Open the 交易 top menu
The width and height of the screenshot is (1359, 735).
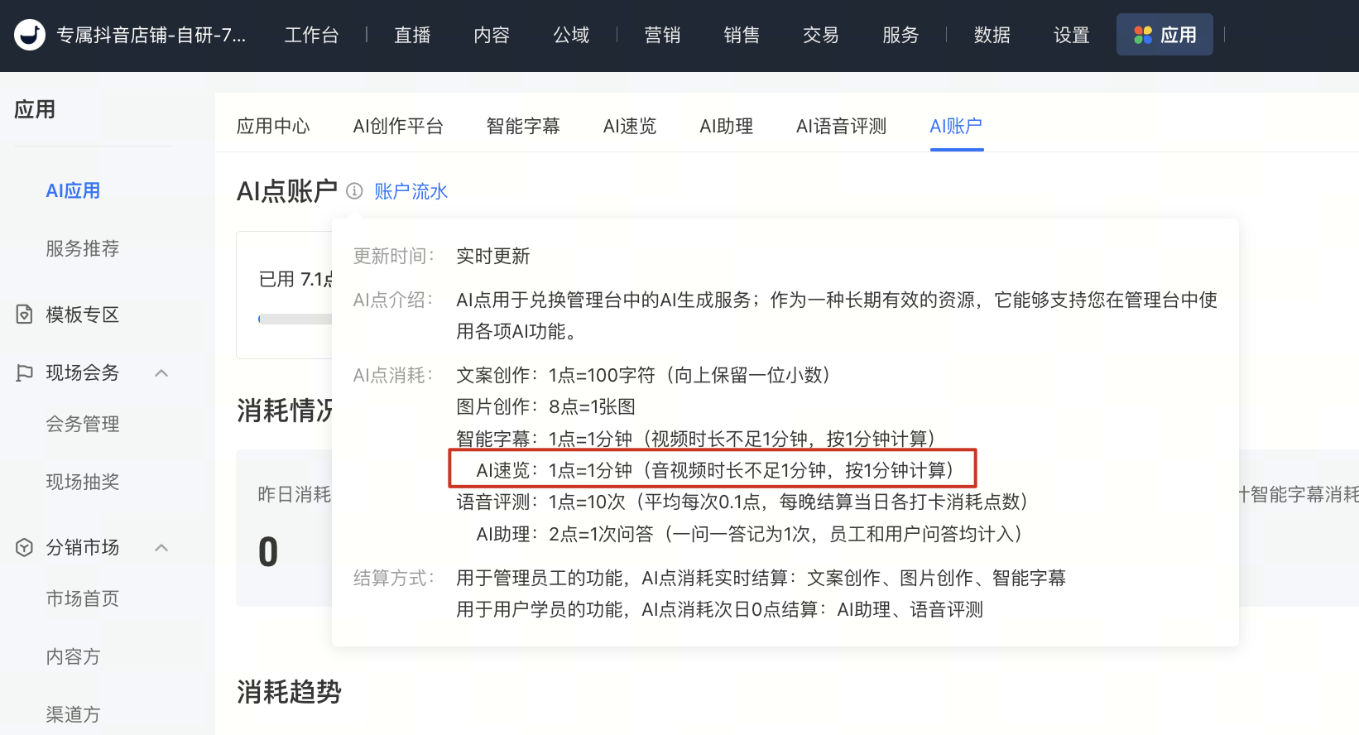pyautogui.click(x=821, y=35)
